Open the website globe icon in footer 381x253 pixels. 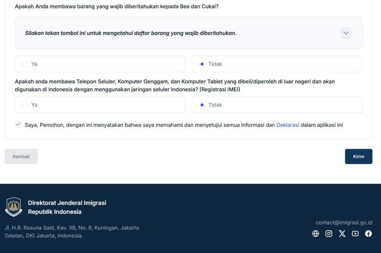point(315,234)
